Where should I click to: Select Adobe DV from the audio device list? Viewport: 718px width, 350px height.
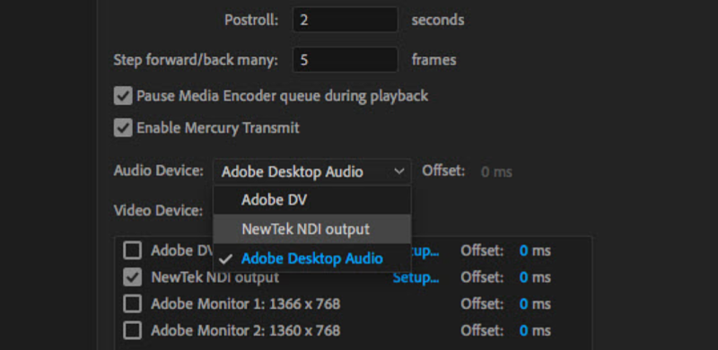click(x=311, y=200)
